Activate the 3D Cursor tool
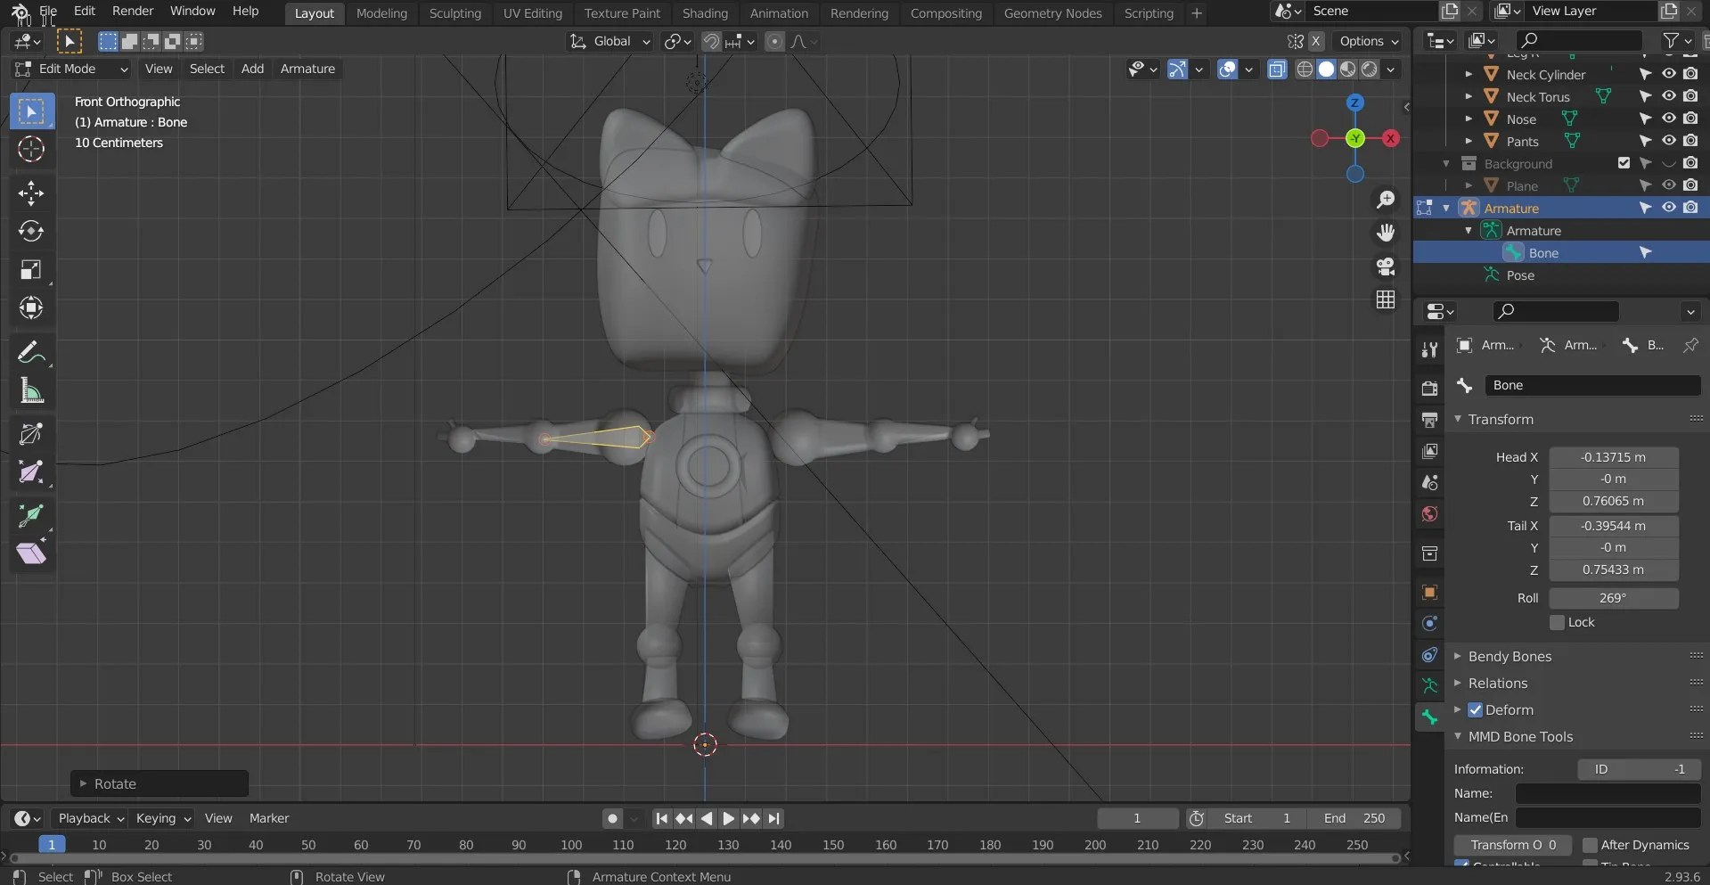 31,151
